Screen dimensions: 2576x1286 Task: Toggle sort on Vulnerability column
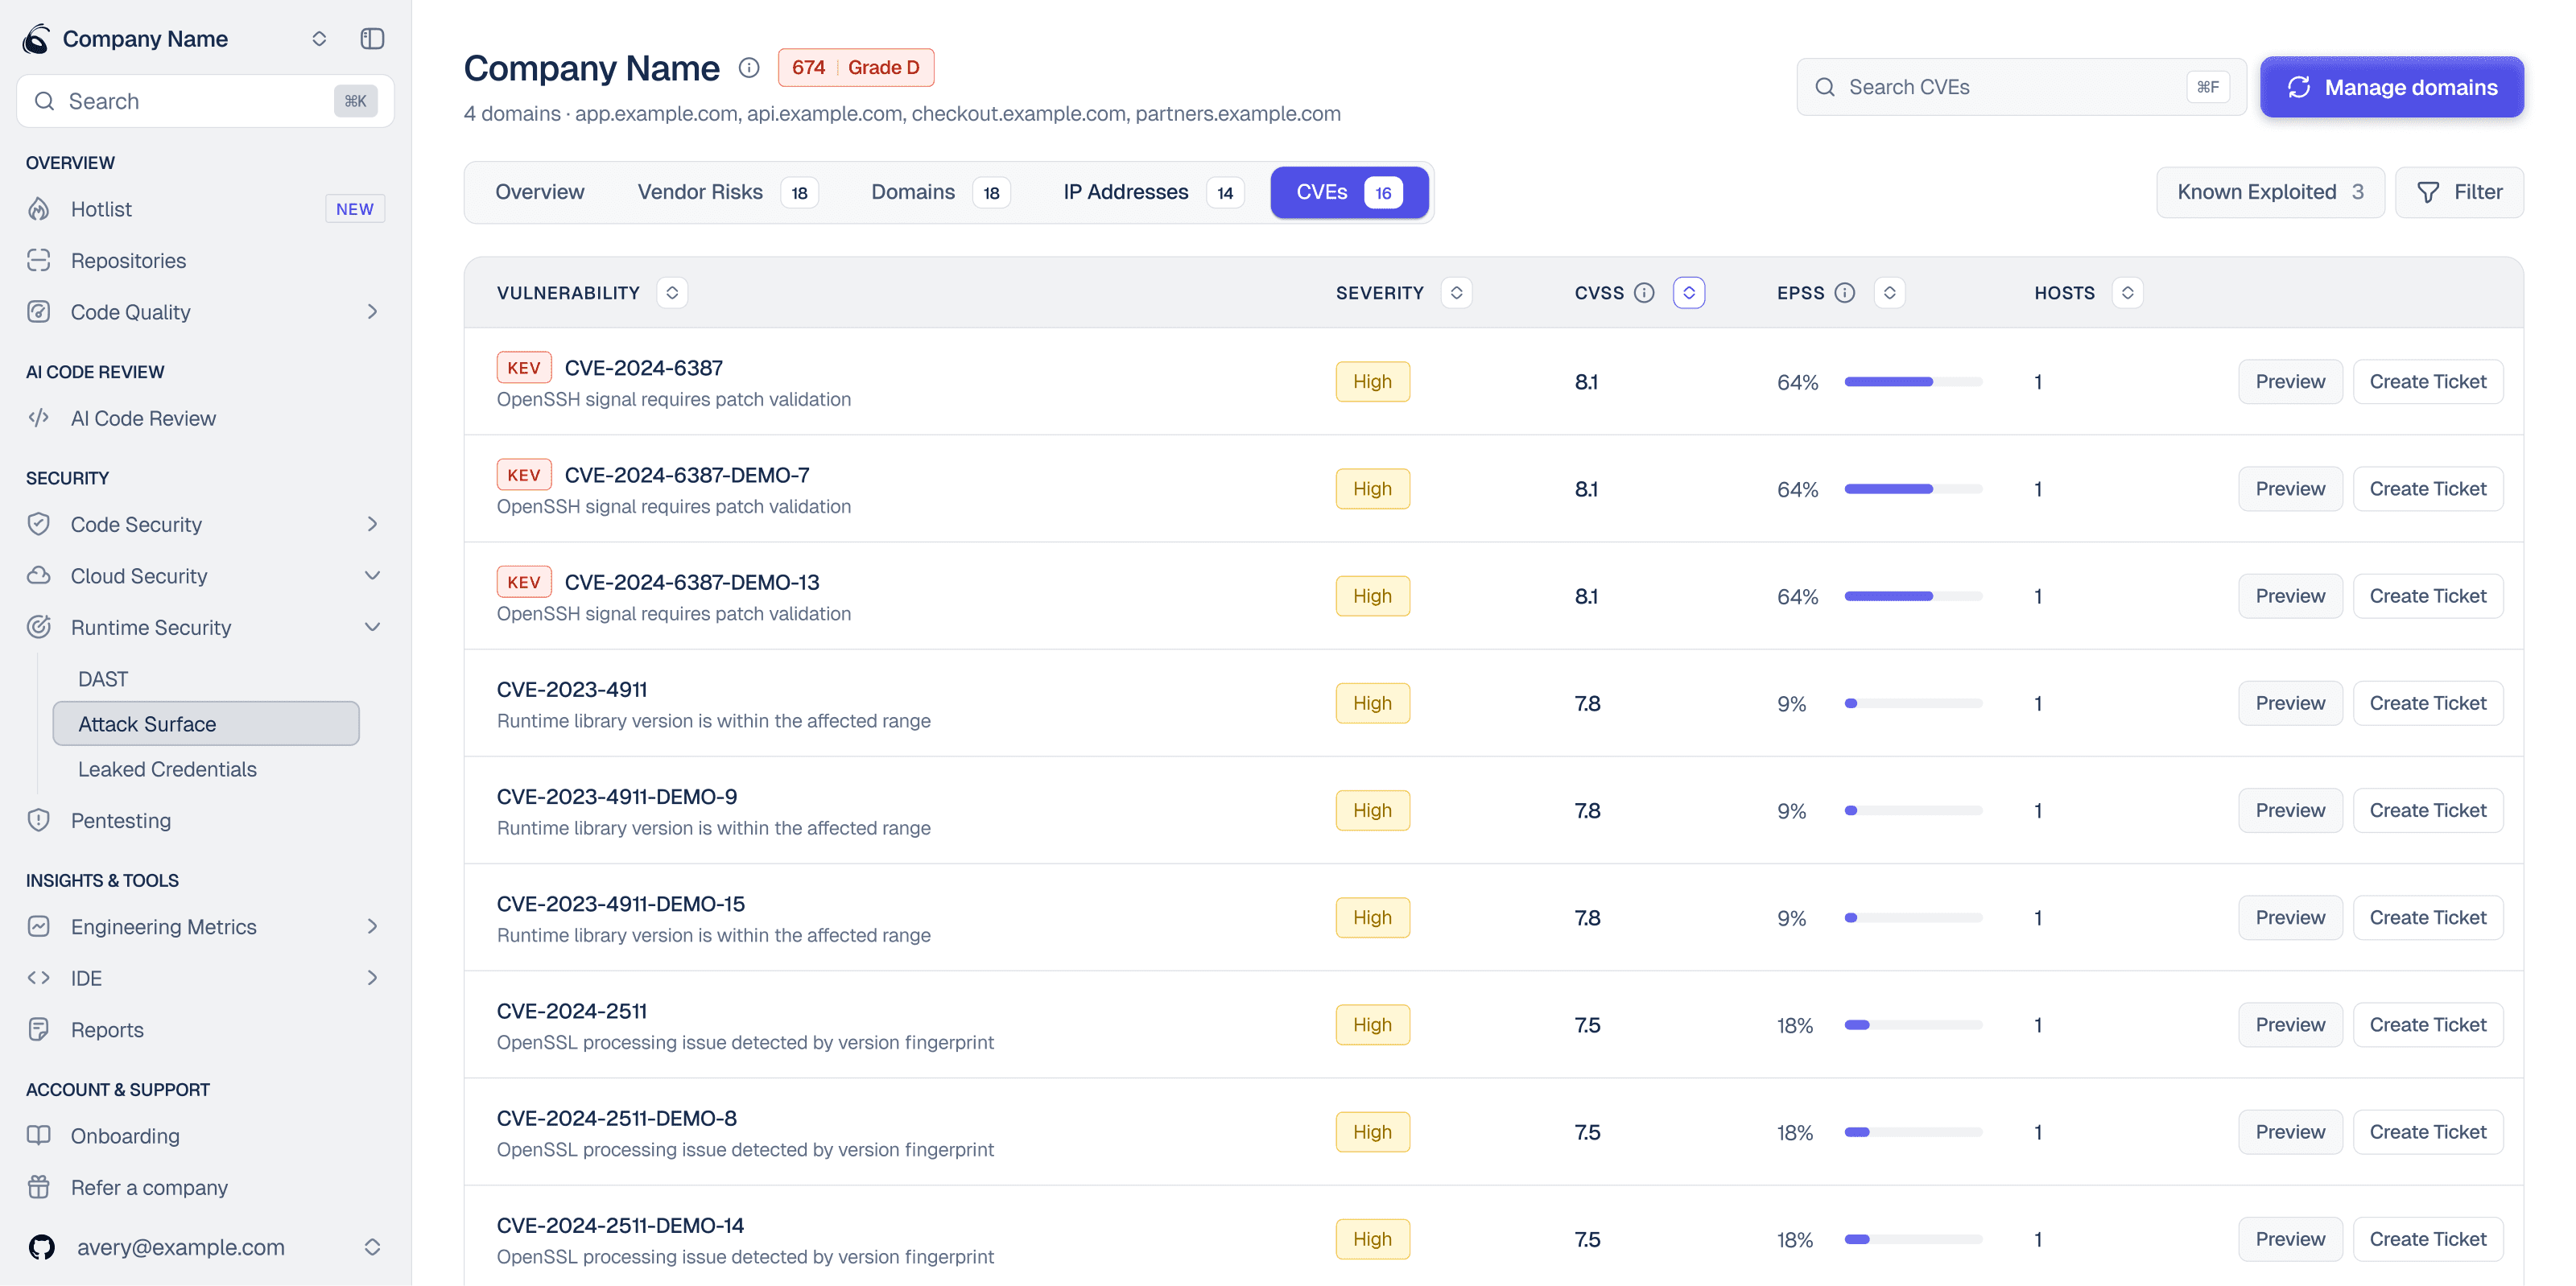pyautogui.click(x=672, y=293)
